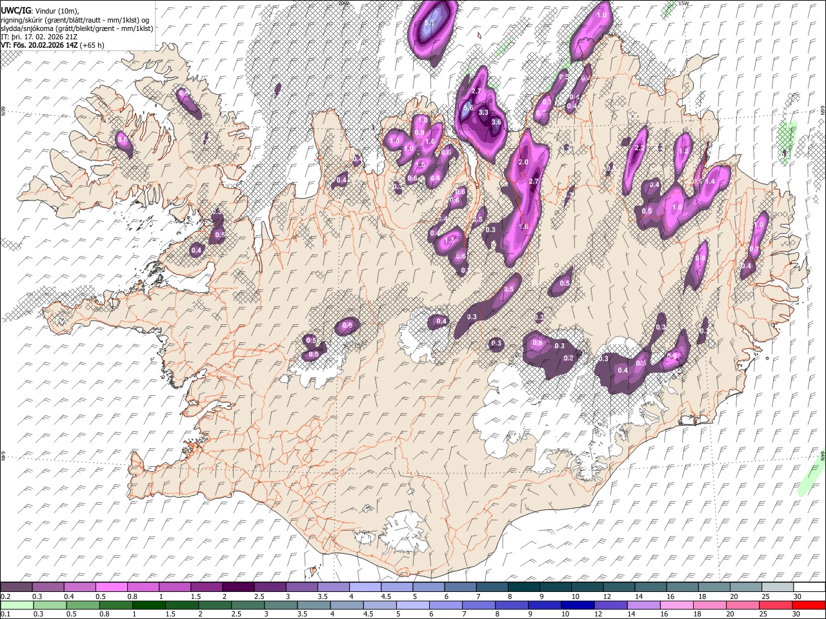The height and width of the screenshot is (619, 826).
Task: Click the rain legend swatch between 3 and 3.5
Action: tap(281, 605)
